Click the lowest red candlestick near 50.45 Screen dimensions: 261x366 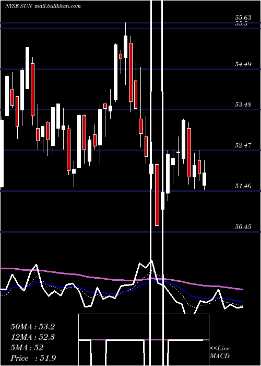[157, 195]
